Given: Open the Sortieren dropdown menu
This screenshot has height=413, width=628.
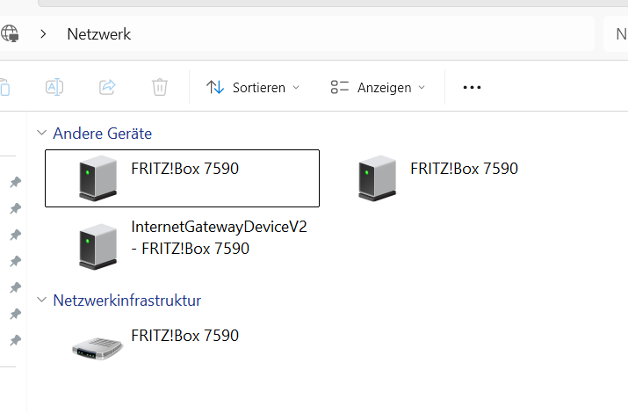Looking at the screenshot, I should click(253, 87).
